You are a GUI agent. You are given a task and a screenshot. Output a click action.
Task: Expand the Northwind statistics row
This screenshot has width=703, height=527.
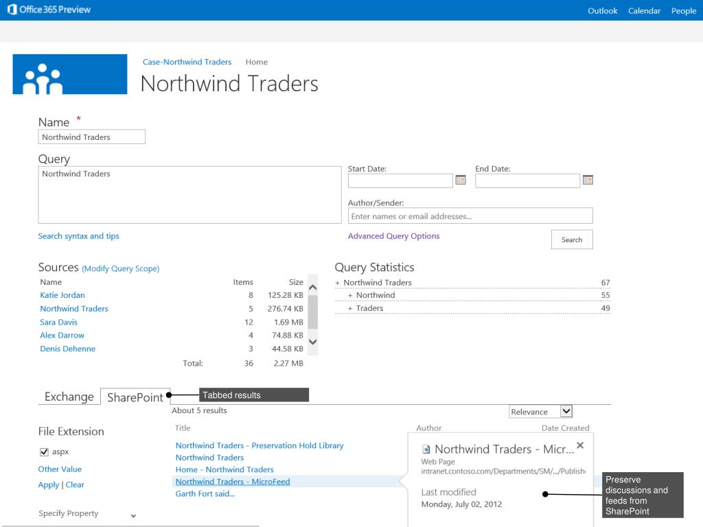click(x=350, y=295)
